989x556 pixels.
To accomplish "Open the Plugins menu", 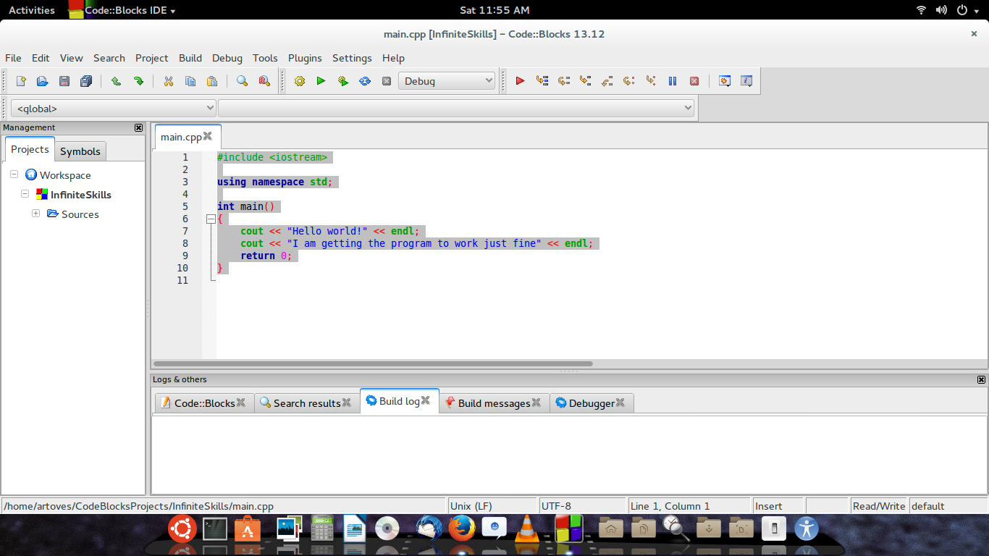I will pyautogui.click(x=305, y=58).
